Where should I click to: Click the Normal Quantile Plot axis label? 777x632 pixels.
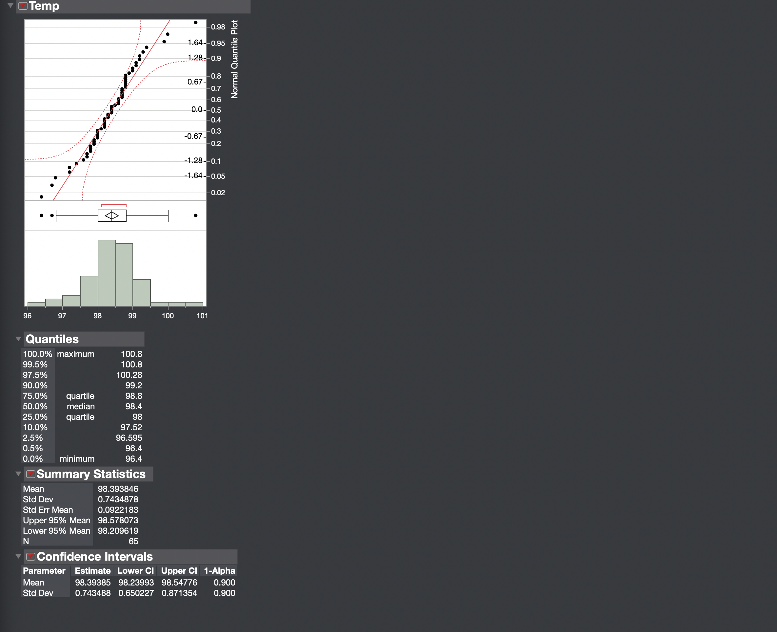(234, 59)
